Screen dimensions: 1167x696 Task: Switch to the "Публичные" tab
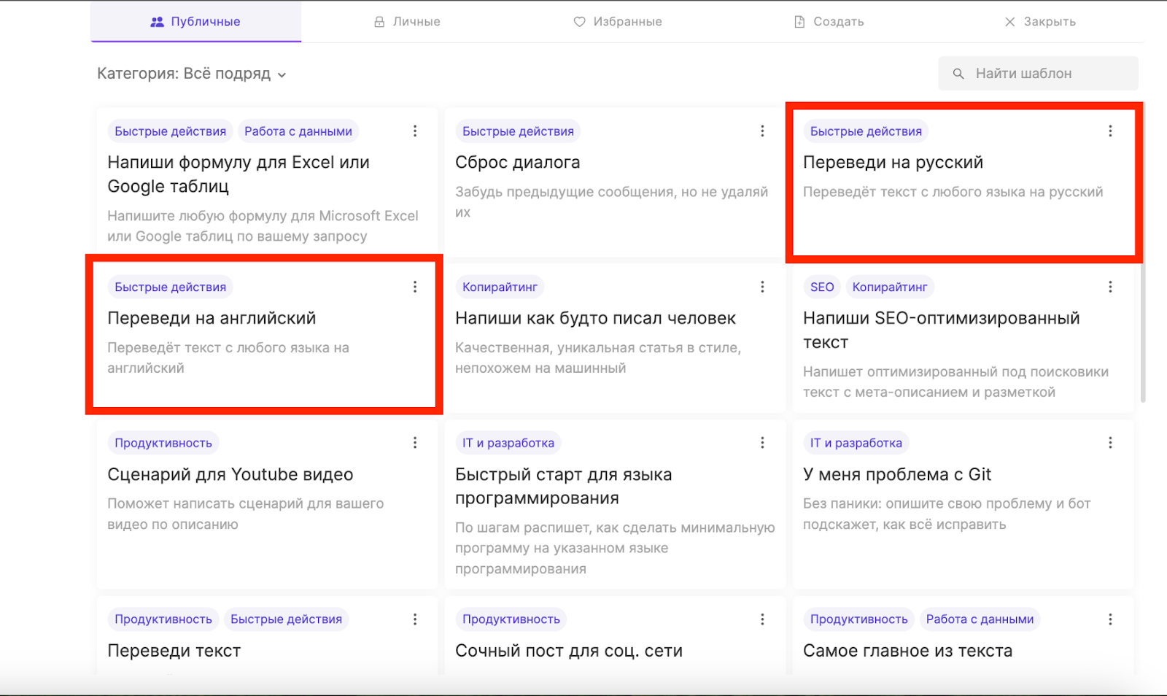click(195, 22)
